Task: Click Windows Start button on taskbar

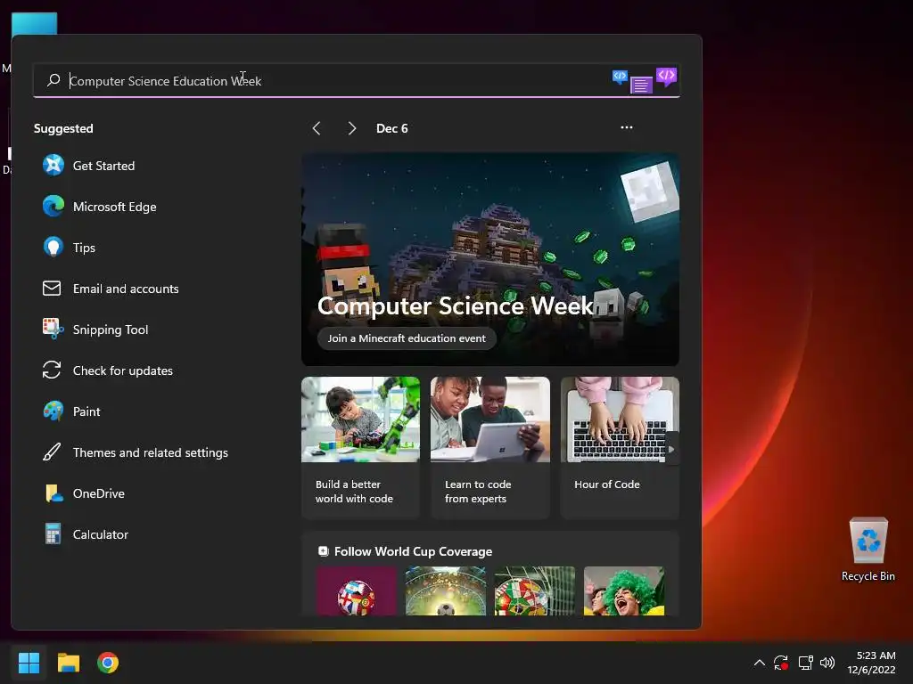Action: click(x=29, y=663)
